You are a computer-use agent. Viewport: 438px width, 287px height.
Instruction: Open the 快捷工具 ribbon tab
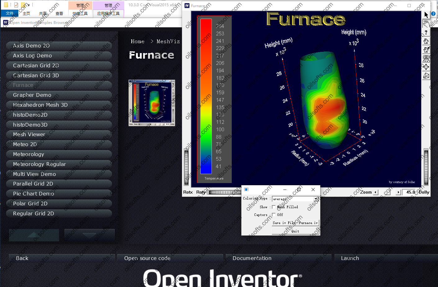pyautogui.click(x=80, y=13)
